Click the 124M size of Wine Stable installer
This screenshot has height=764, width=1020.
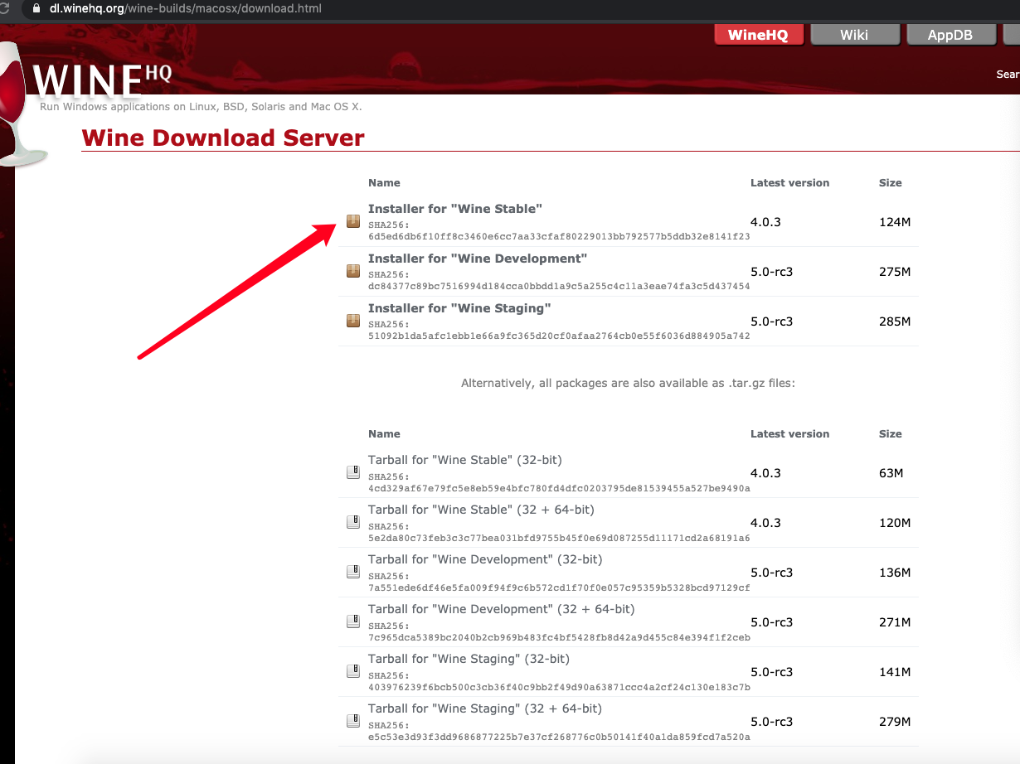point(895,222)
